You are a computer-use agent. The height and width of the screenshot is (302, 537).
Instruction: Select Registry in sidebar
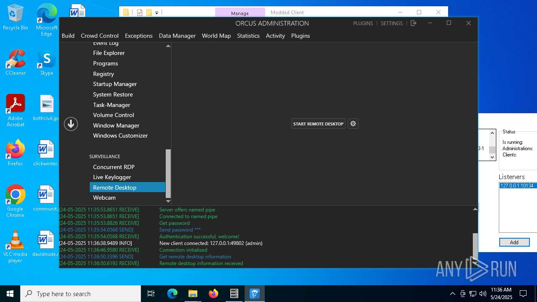128,74
